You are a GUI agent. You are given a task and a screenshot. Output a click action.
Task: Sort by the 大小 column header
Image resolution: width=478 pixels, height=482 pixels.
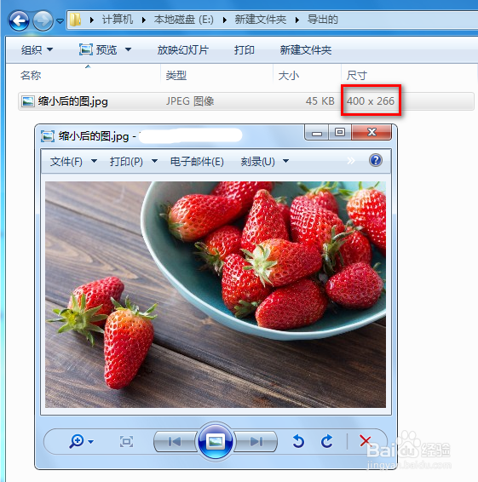289,75
